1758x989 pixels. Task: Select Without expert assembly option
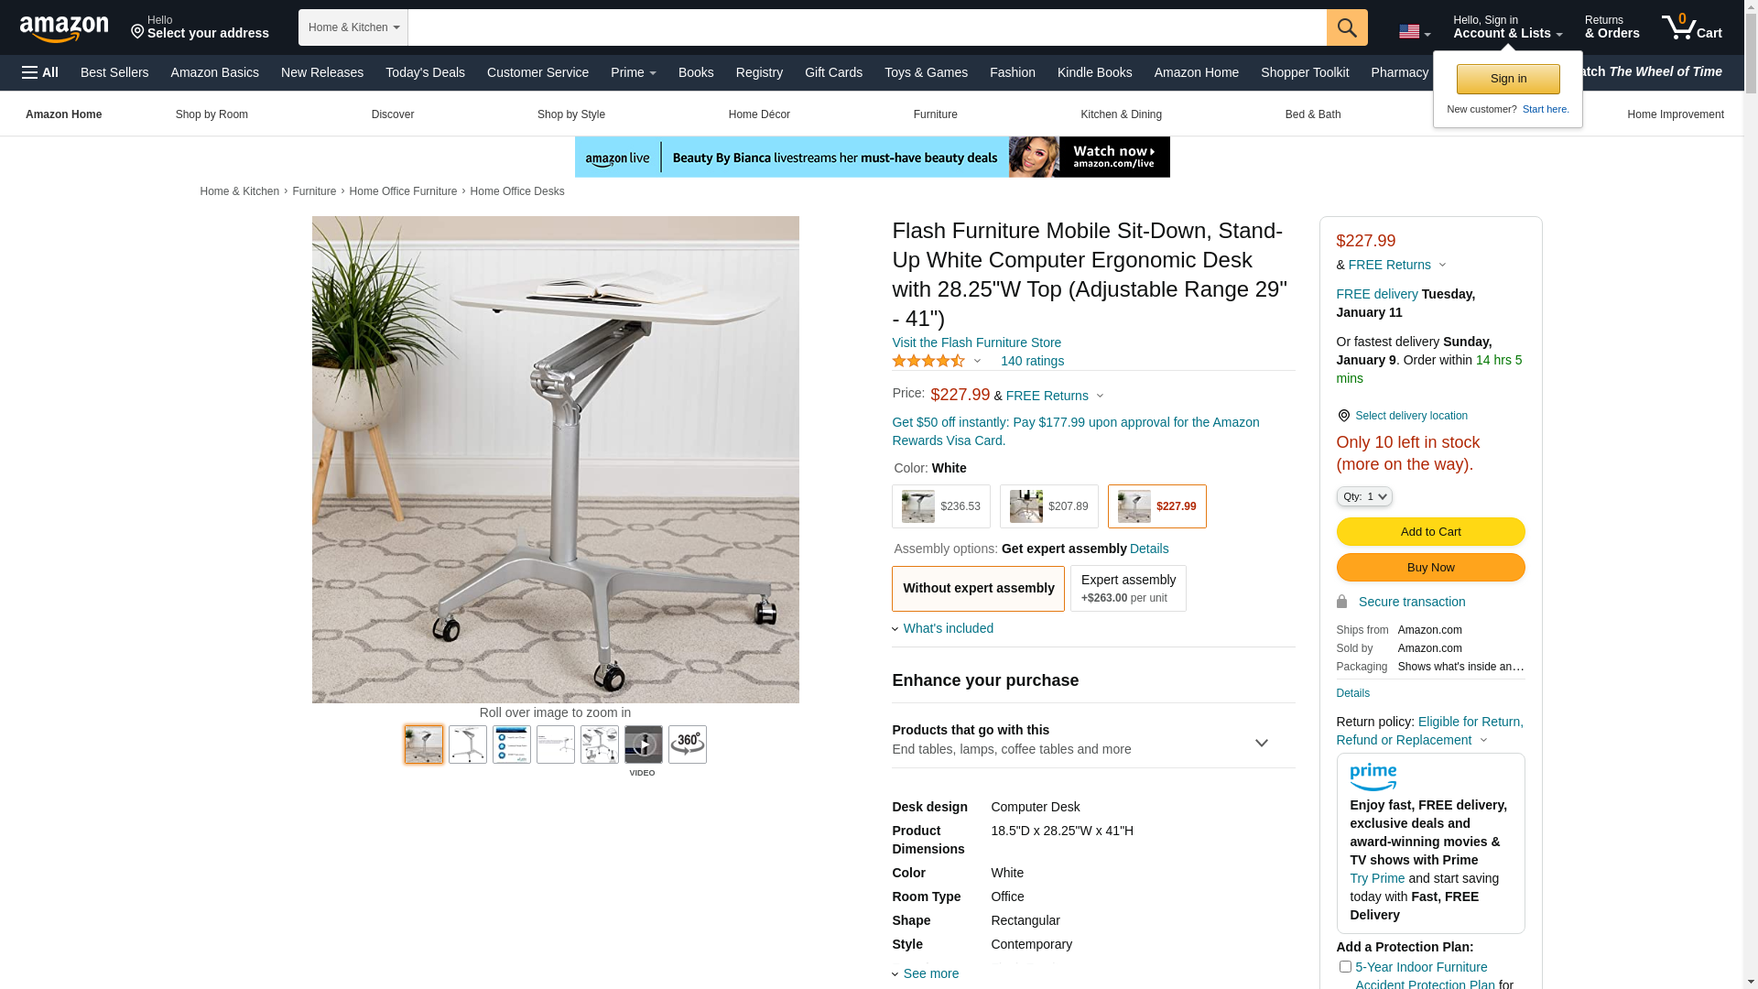pos(978,588)
